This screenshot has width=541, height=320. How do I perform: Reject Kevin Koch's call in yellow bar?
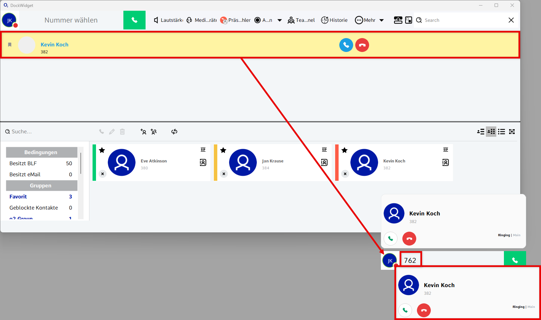(362, 45)
